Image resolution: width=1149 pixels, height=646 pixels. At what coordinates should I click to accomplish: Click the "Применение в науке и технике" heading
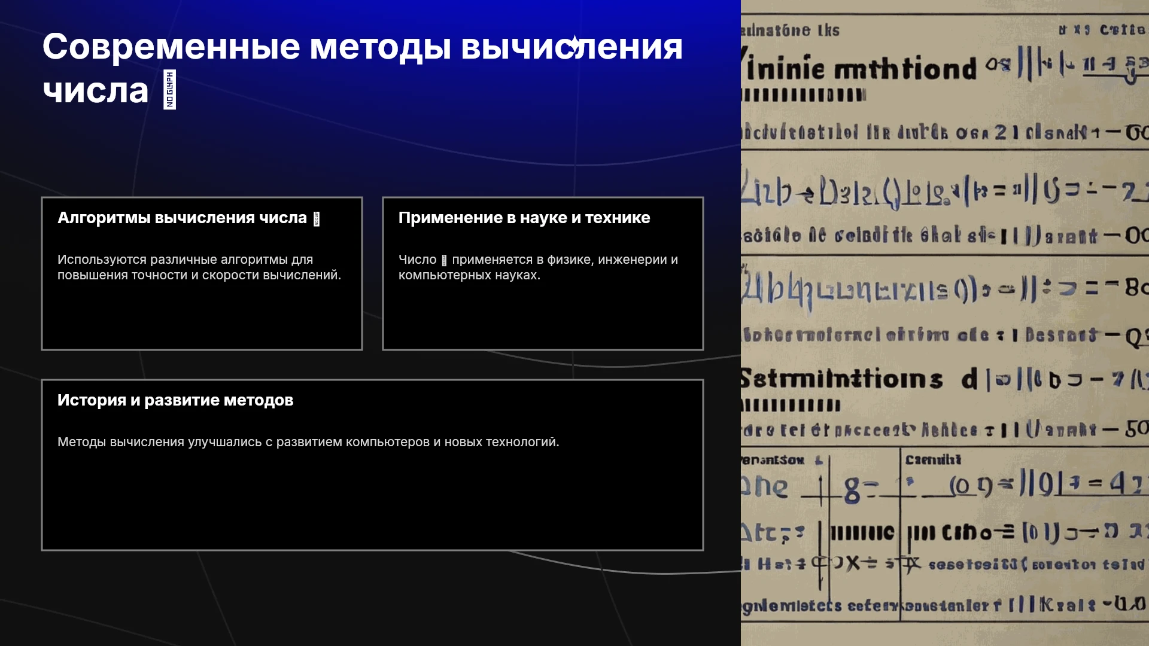[524, 218]
